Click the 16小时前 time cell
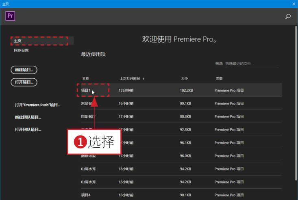The image size is (298, 200). [126, 103]
